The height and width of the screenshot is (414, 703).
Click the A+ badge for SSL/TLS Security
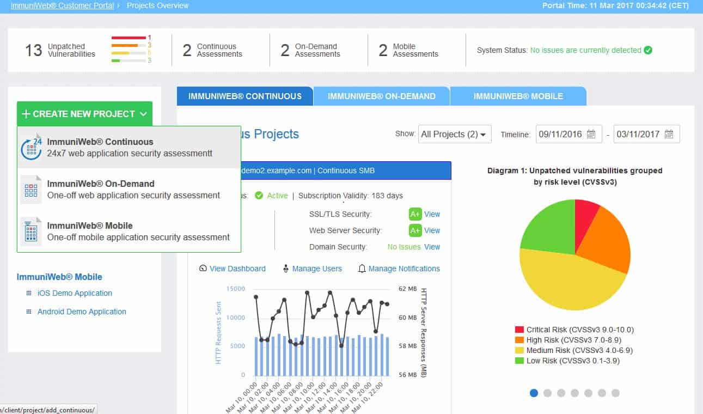pyautogui.click(x=415, y=214)
